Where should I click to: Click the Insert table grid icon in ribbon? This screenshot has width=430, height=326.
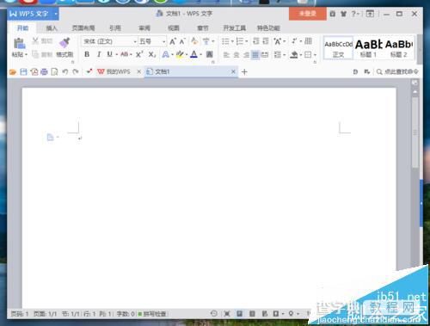(308, 41)
